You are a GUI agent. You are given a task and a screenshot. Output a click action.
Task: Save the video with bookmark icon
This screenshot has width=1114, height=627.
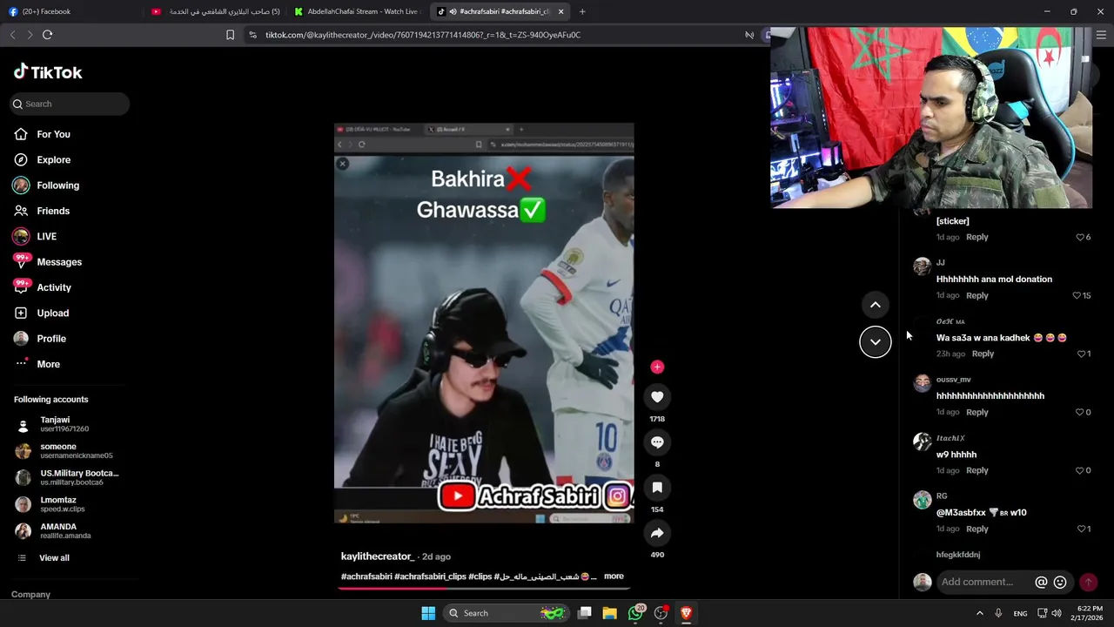click(657, 488)
